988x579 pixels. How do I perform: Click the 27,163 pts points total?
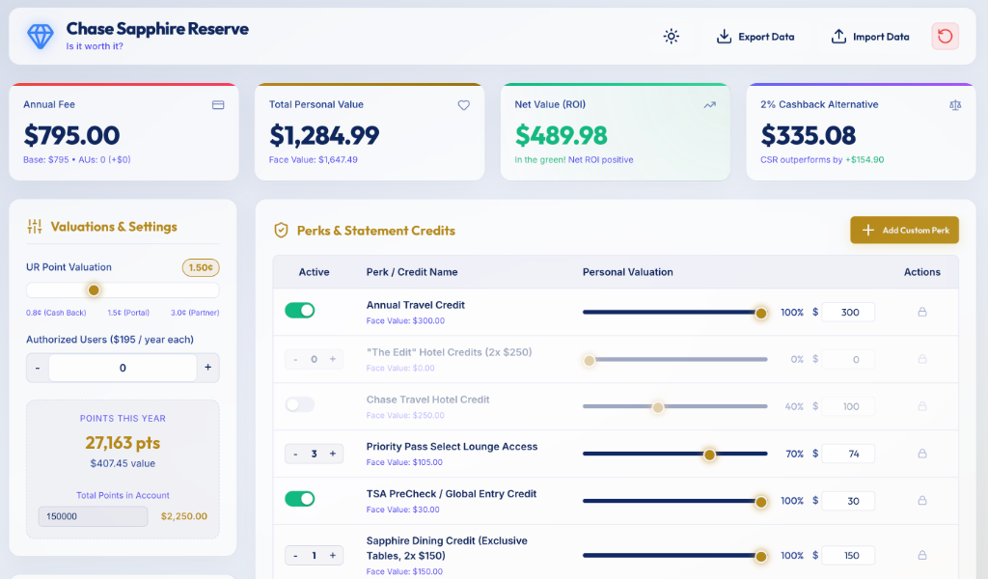pos(123,443)
